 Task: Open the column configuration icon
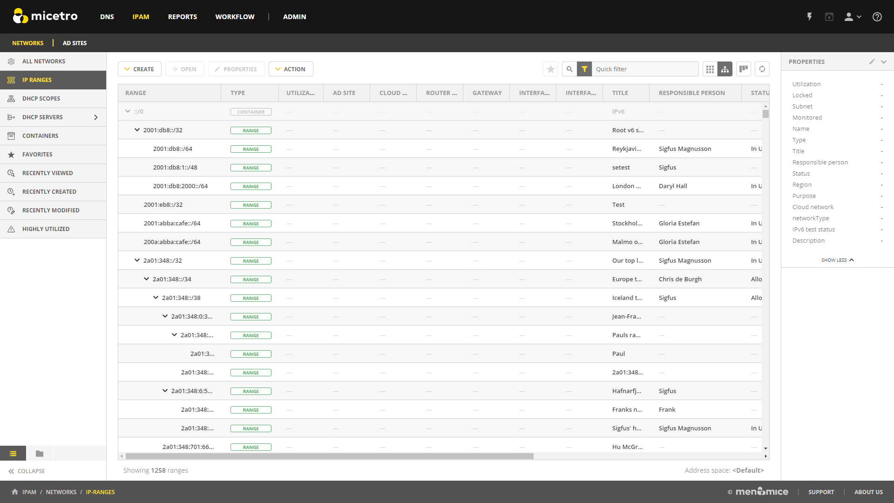pos(744,69)
